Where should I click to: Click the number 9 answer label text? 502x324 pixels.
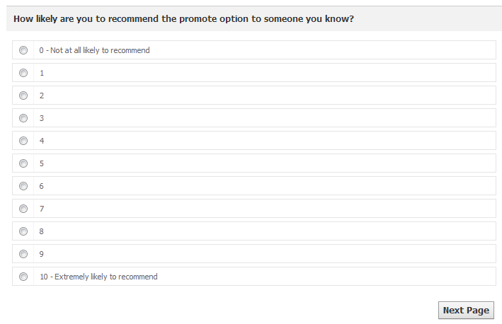tap(42, 254)
